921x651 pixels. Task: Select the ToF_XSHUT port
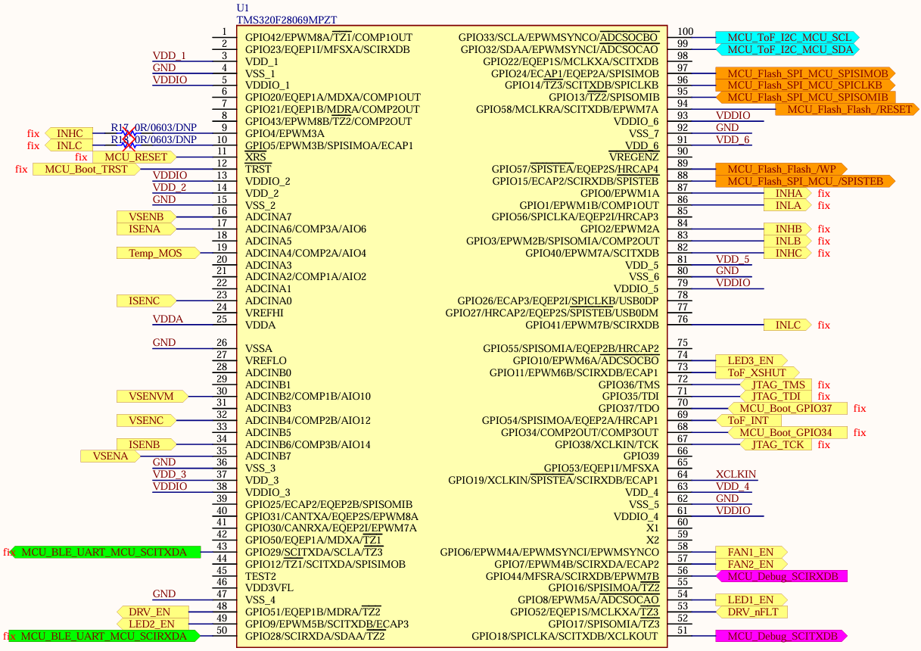click(758, 372)
